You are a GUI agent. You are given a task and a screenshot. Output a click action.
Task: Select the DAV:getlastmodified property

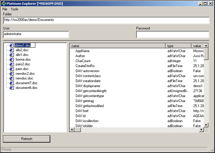[x=137, y=106]
